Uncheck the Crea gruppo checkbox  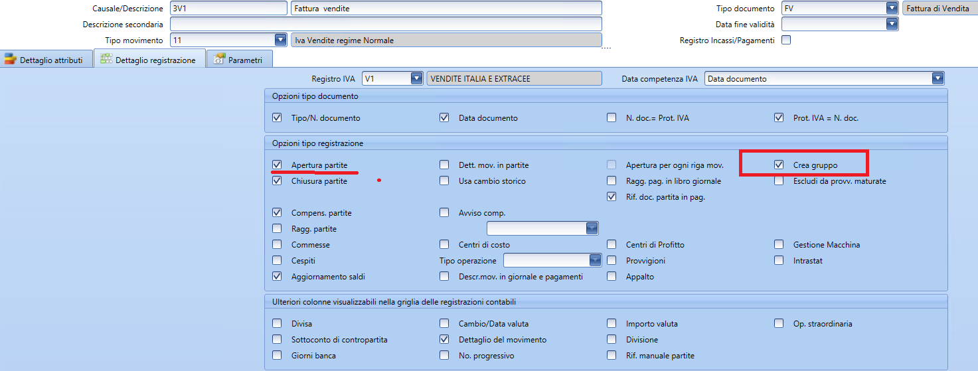click(779, 165)
